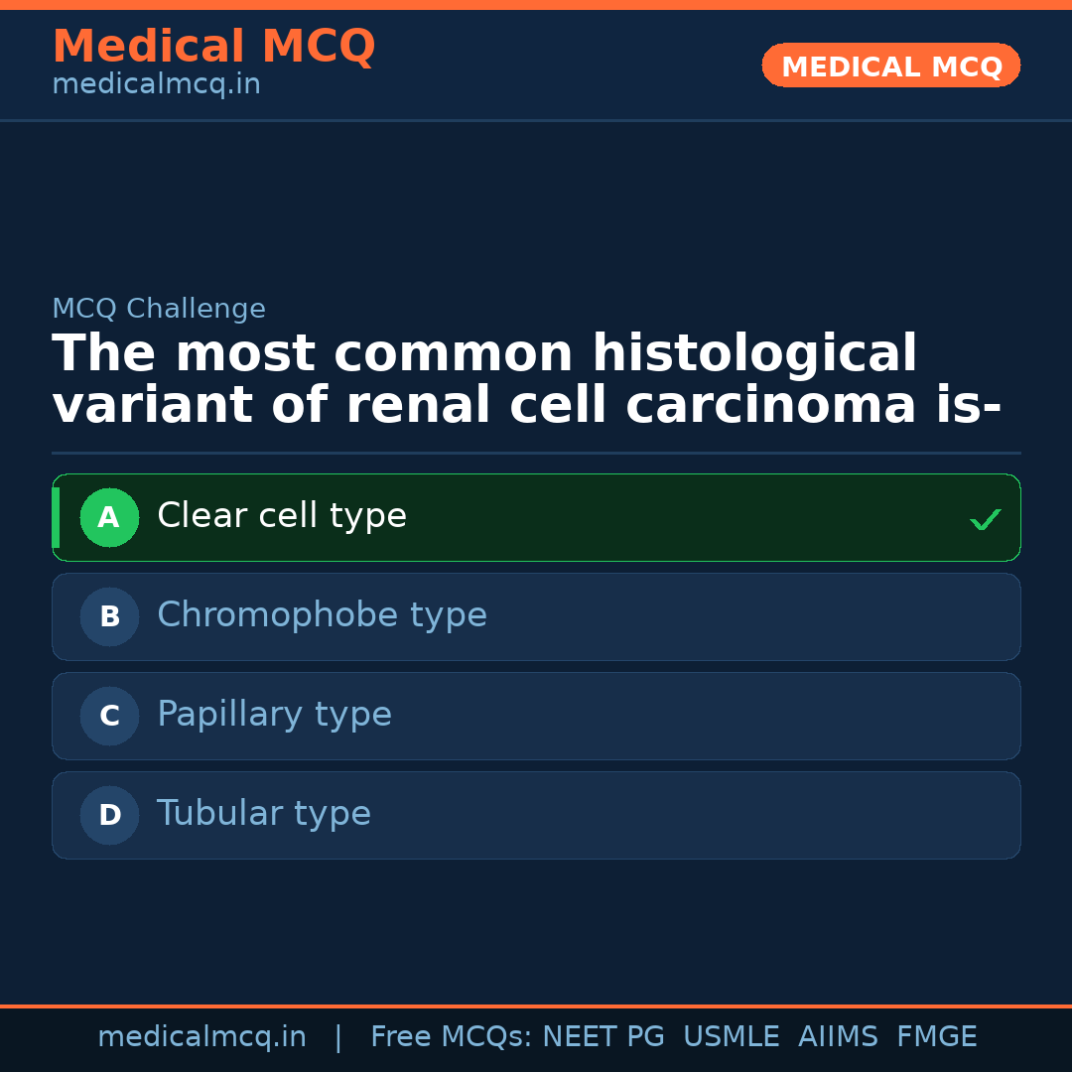The height and width of the screenshot is (1072, 1072).
Task: Click the orange MEDICAL MCQ badge
Action: [890, 66]
